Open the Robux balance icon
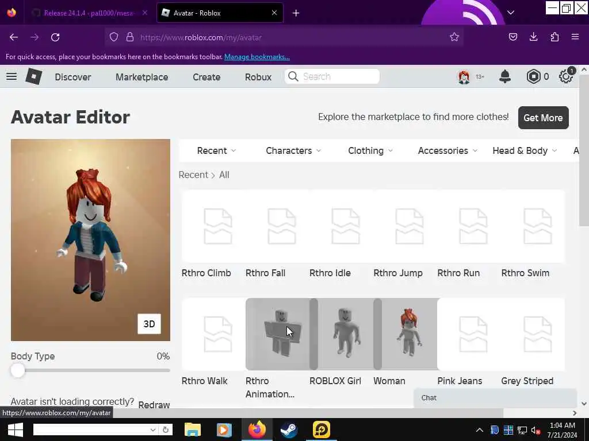589x441 pixels. tap(533, 76)
